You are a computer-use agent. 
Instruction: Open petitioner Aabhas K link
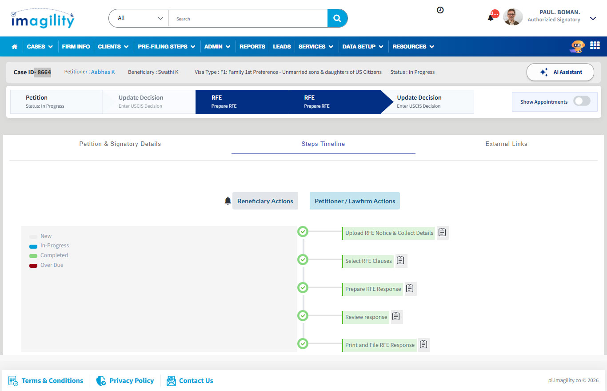pos(103,72)
